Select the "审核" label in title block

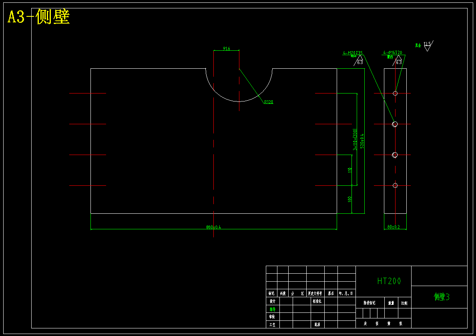point(272,317)
